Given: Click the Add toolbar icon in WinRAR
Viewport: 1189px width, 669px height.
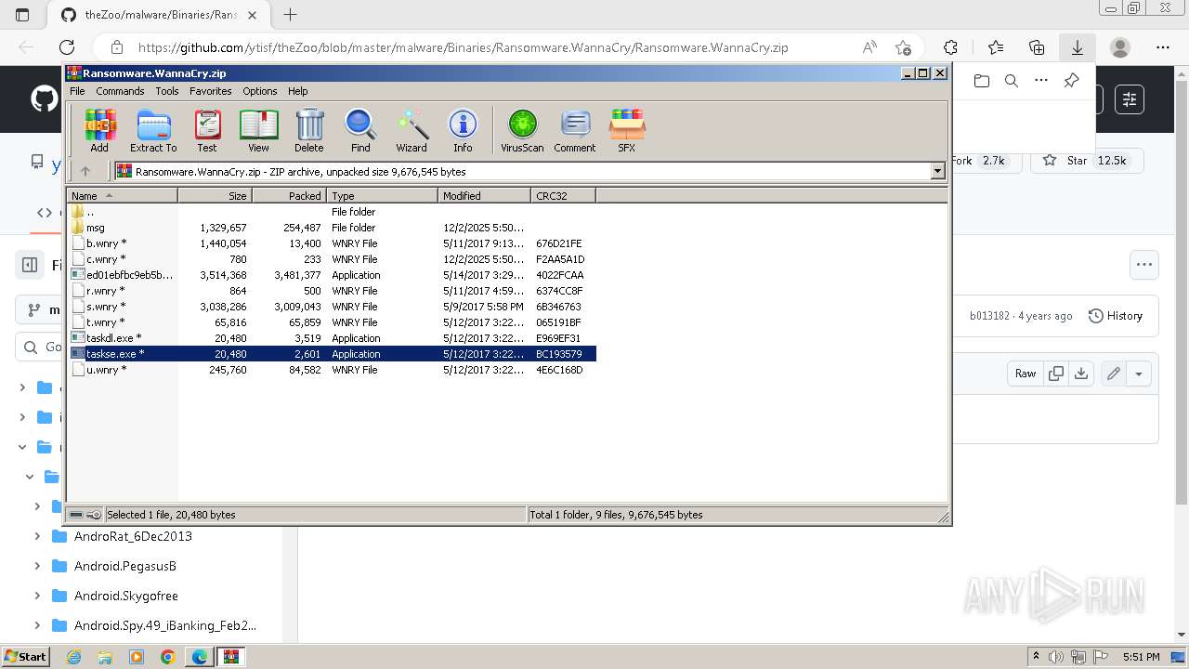Looking at the screenshot, I should point(99,130).
